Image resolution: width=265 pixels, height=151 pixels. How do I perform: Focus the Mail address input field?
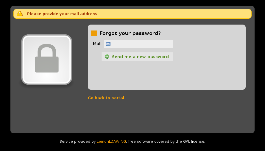point(138,44)
